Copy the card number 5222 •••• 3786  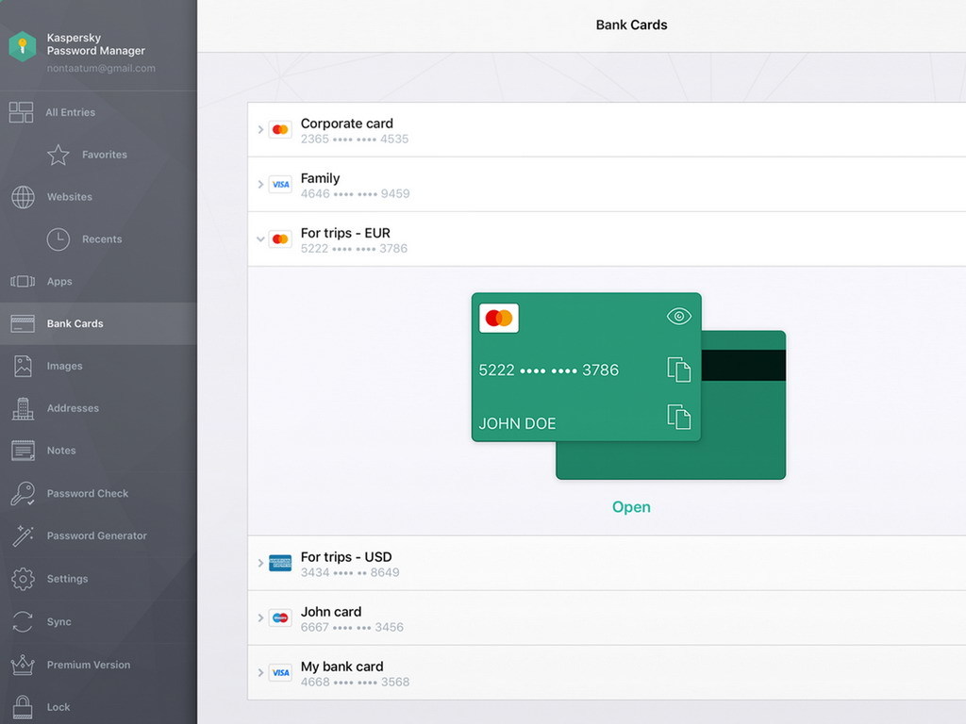point(679,370)
